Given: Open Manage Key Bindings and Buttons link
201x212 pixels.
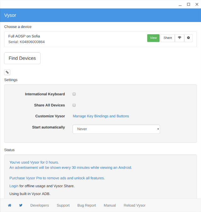Looking at the screenshot, I should [101, 116].
